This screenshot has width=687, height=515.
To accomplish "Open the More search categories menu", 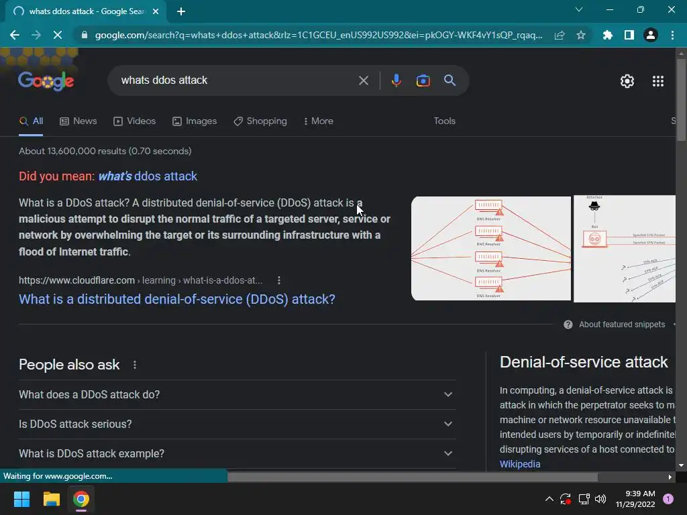I will coord(319,121).
